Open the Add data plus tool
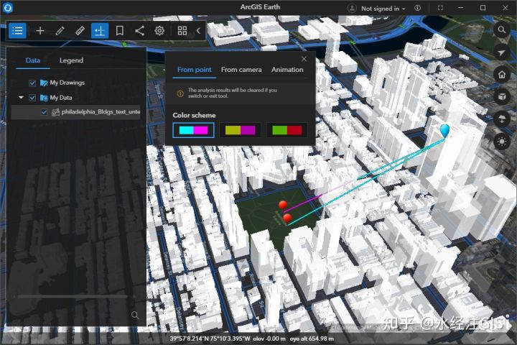The image size is (517, 345). click(40, 31)
